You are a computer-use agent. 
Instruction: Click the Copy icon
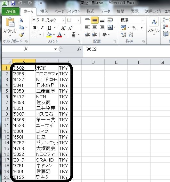coord(21,27)
